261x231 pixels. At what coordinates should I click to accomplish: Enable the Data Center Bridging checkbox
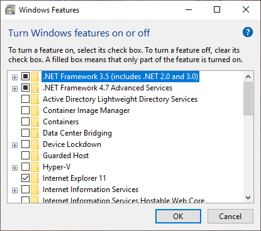(25, 133)
